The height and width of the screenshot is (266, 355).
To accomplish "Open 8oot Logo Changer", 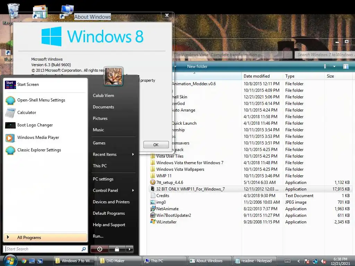I will coord(45,125).
